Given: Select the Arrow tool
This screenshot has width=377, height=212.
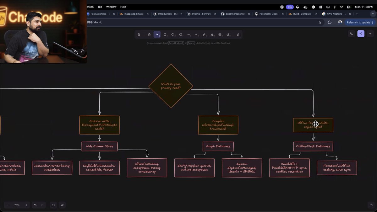Looking at the screenshot, I should pyautogui.click(x=189, y=34).
